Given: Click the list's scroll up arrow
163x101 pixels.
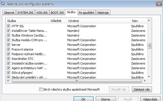Looking at the screenshot, I should (149, 20).
